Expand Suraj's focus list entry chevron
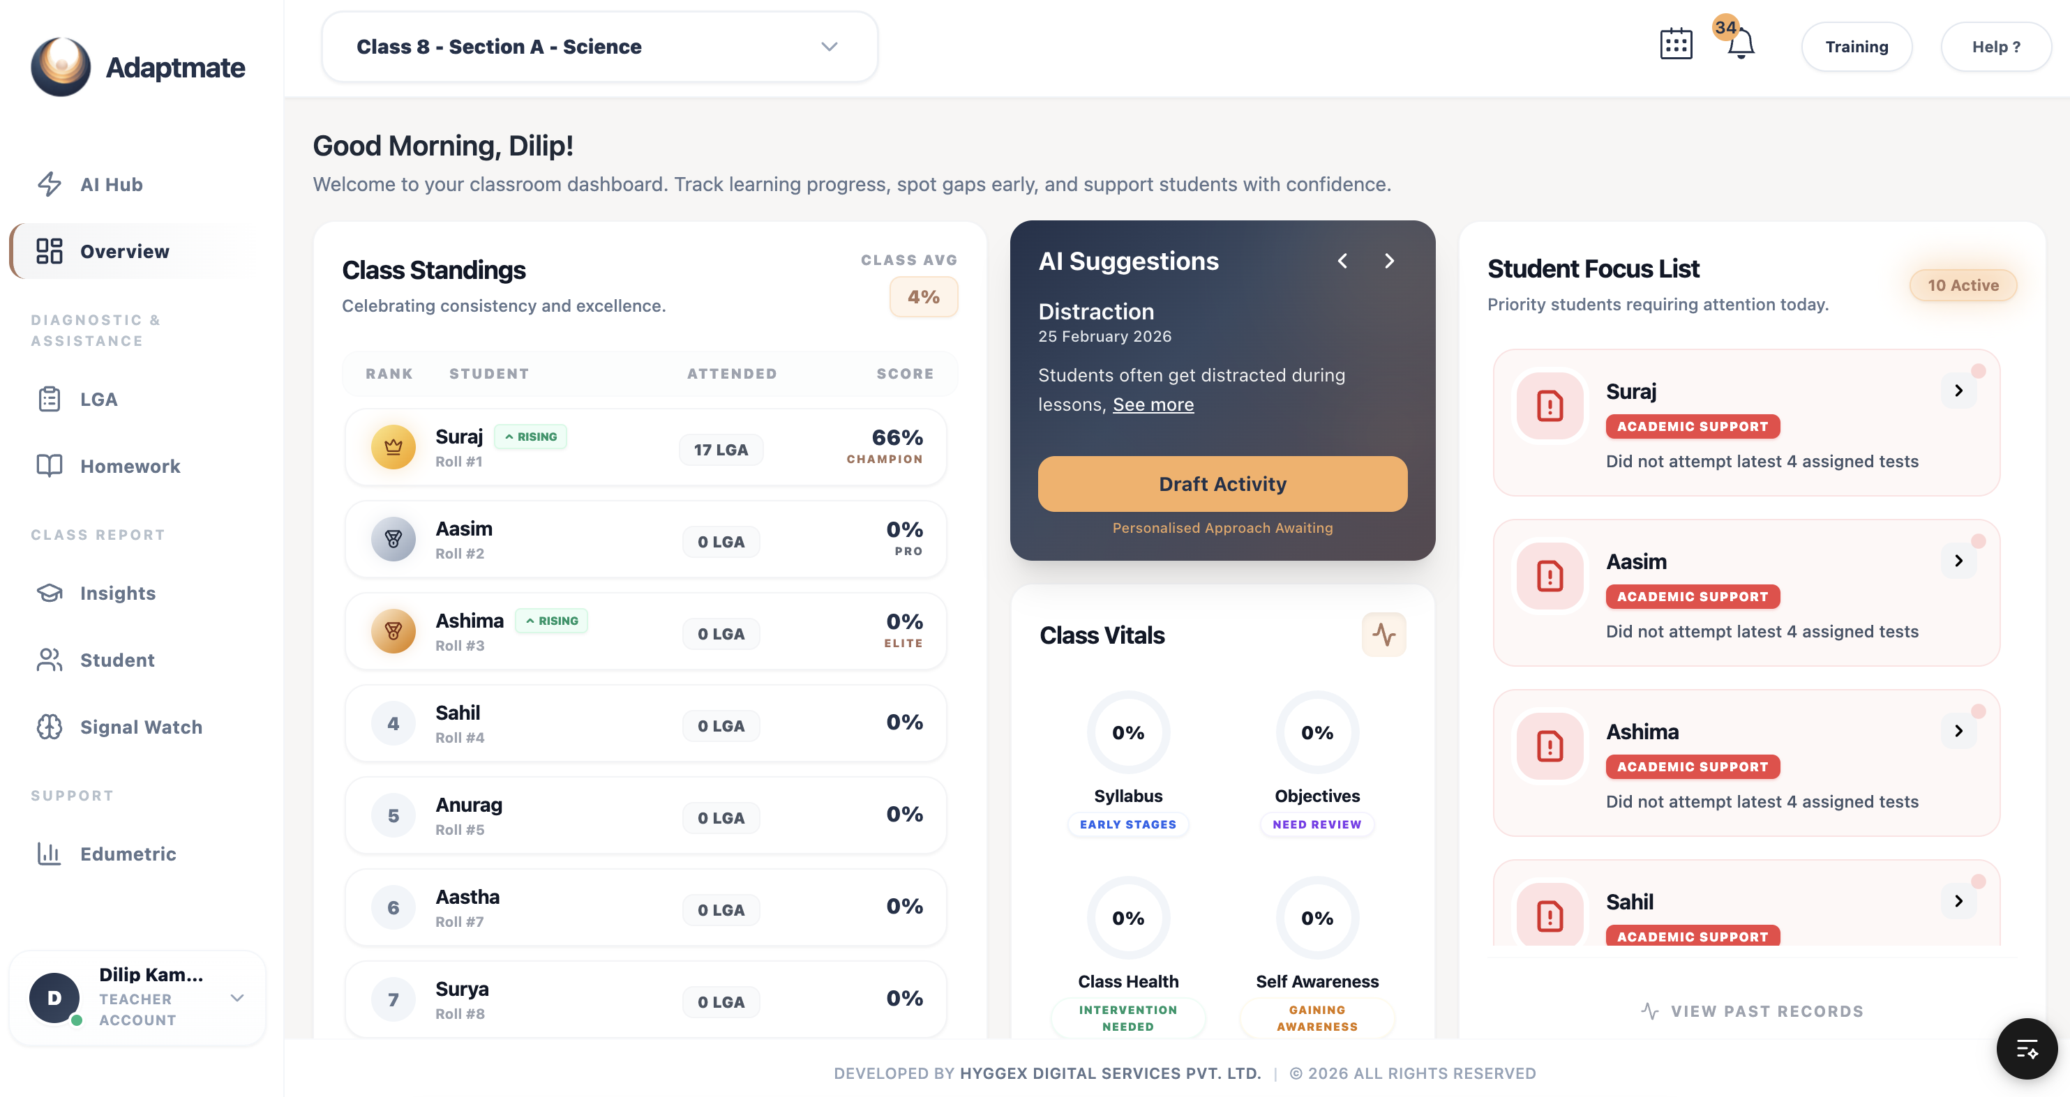 point(1958,391)
